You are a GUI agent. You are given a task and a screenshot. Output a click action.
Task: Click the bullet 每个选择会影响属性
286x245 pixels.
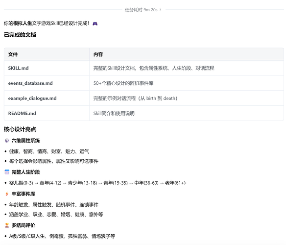pos(54,161)
